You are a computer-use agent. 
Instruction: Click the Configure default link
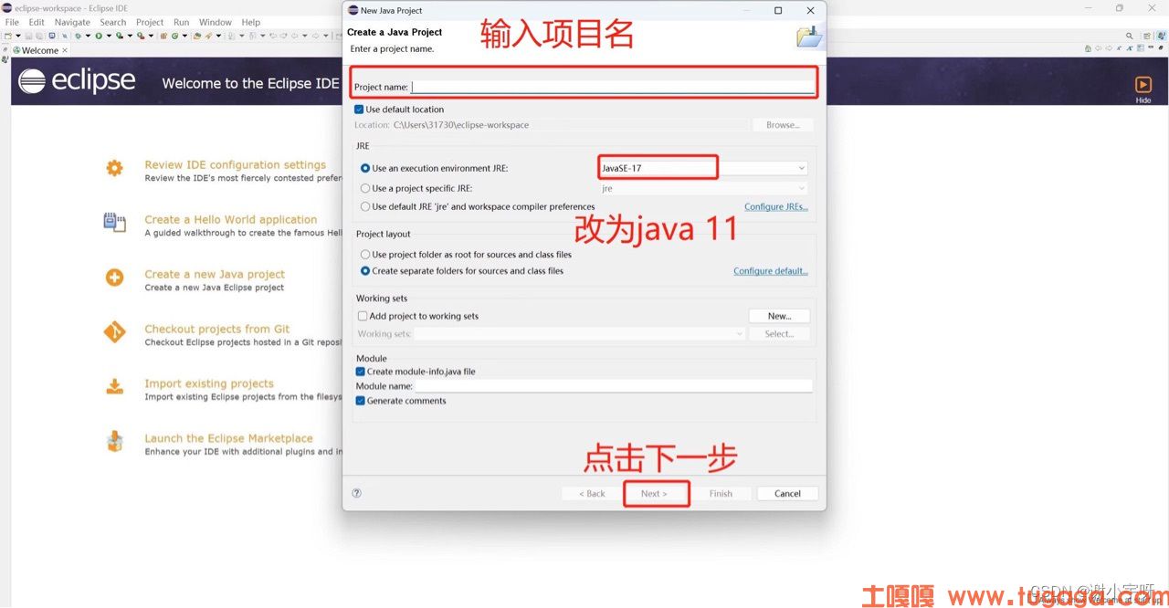click(x=770, y=271)
